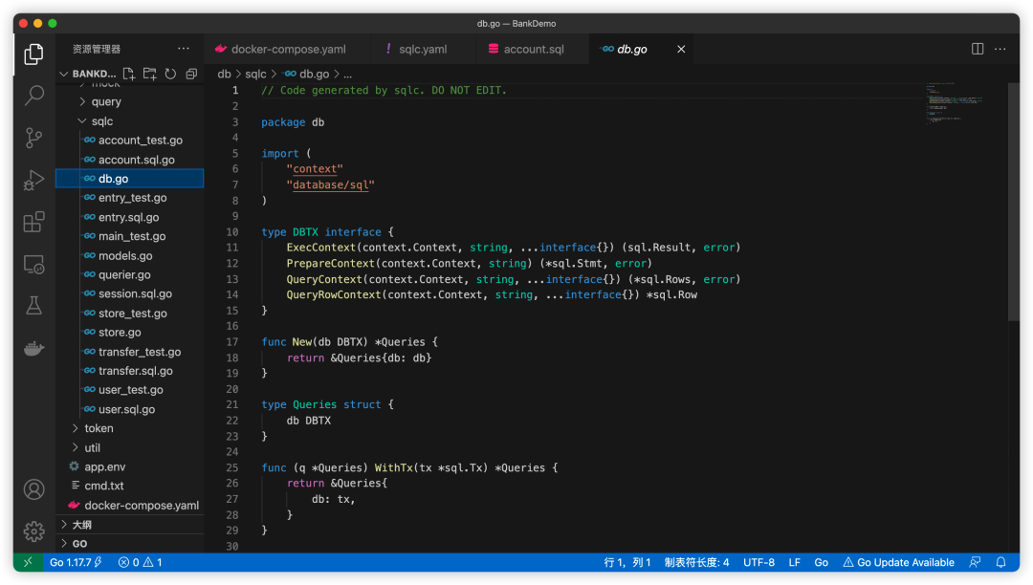
Task: Open Manage settings gear
Action: point(33,531)
